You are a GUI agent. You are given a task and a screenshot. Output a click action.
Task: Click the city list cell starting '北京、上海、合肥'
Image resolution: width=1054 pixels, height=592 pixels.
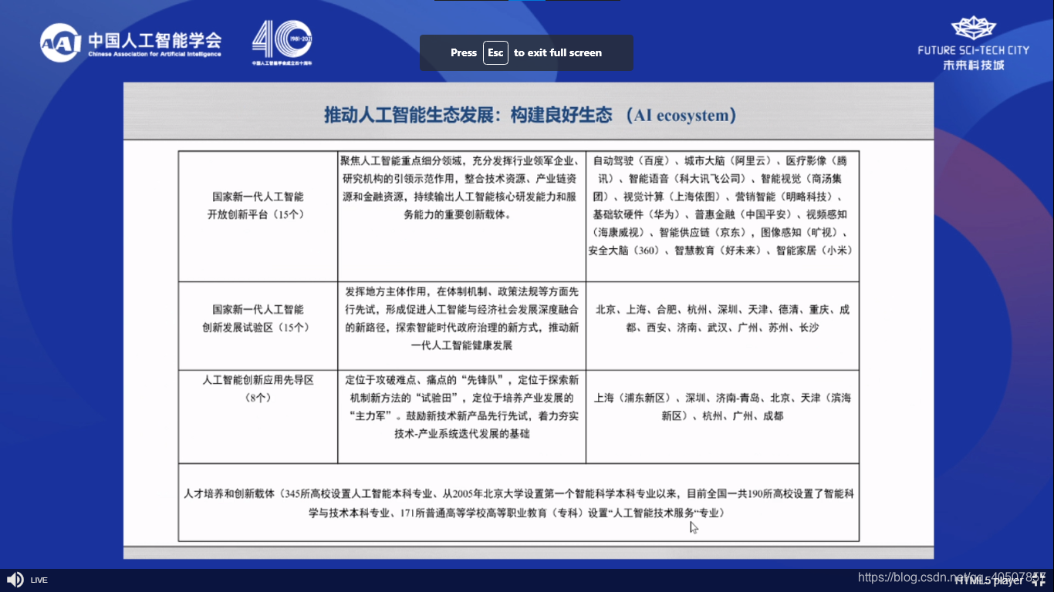coord(722,326)
